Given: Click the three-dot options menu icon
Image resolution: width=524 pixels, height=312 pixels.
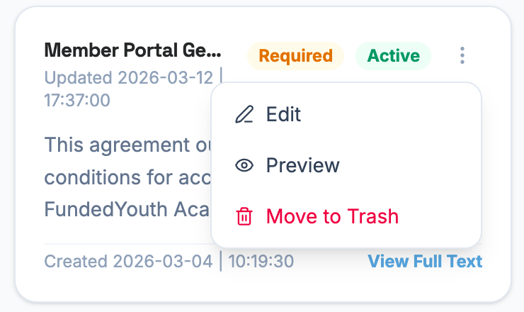Looking at the screenshot, I should point(462,55).
